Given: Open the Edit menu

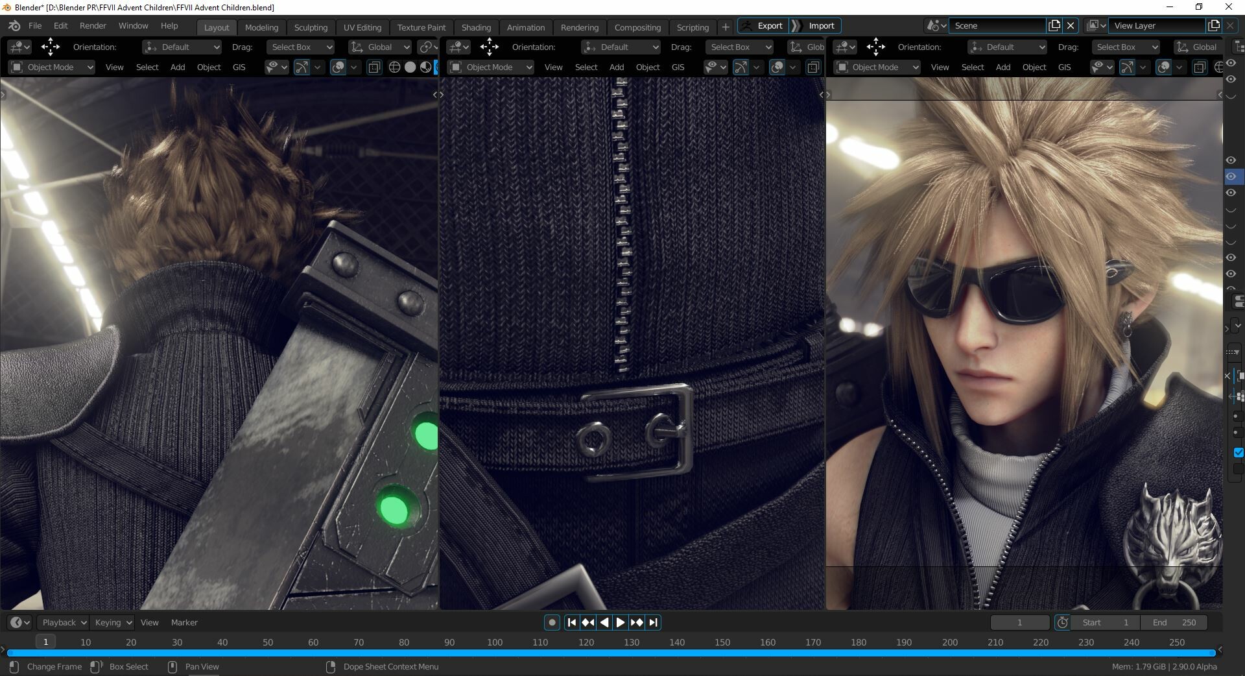Looking at the screenshot, I should pyautogui.click(x=60, y=26).
